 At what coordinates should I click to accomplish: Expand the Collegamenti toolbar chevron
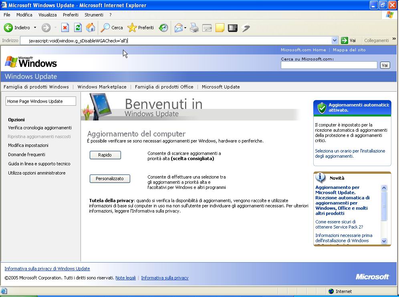click(x=394, y=39)
